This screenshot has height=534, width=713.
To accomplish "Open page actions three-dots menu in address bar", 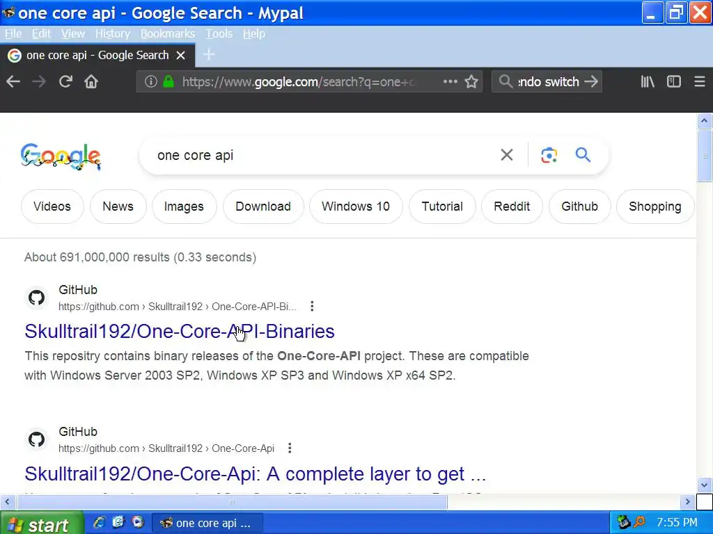I will pos(450,82).
